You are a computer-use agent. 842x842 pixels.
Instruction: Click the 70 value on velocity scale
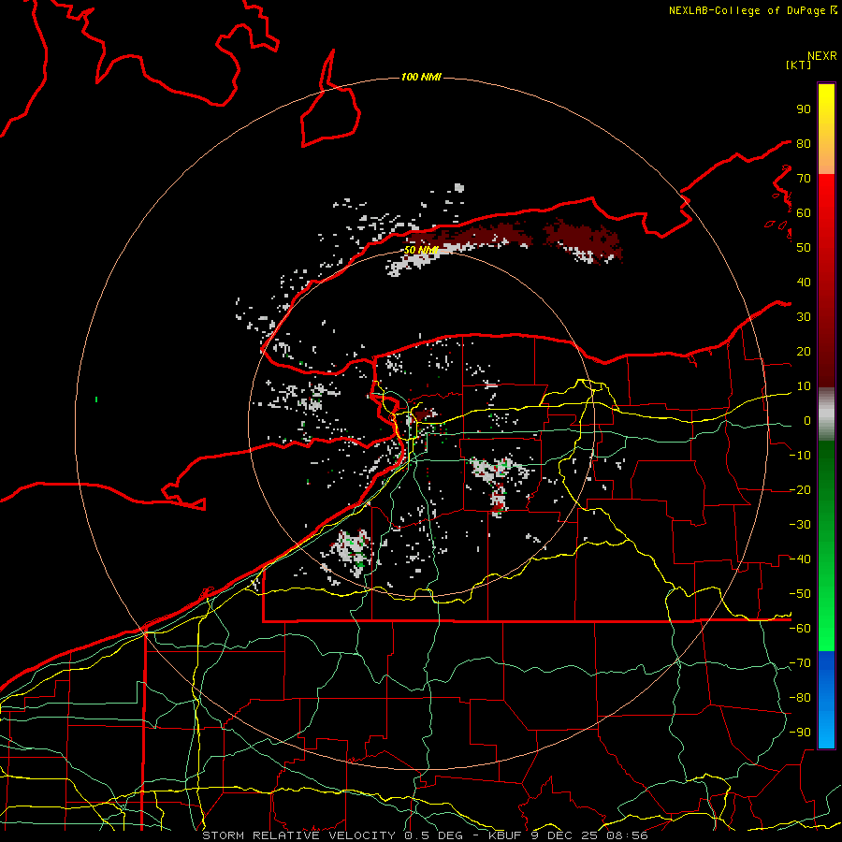(804, 179)
